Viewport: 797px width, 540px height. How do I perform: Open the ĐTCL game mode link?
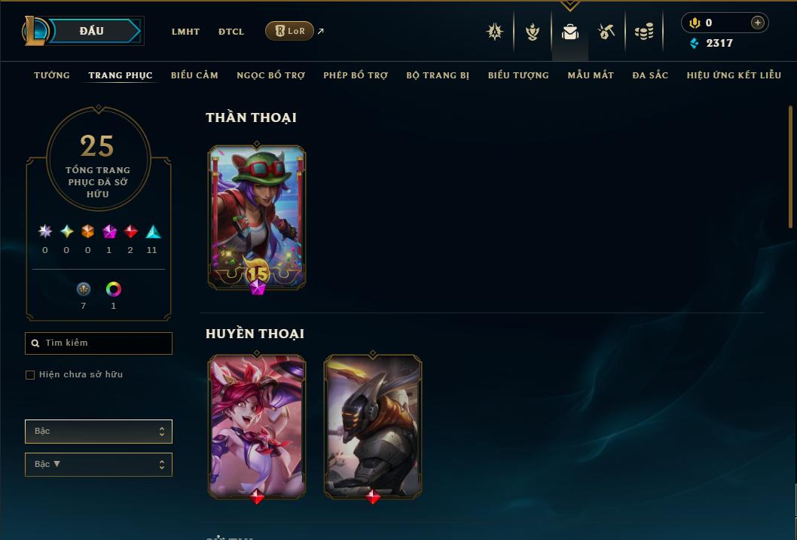(x=231, y=32)
